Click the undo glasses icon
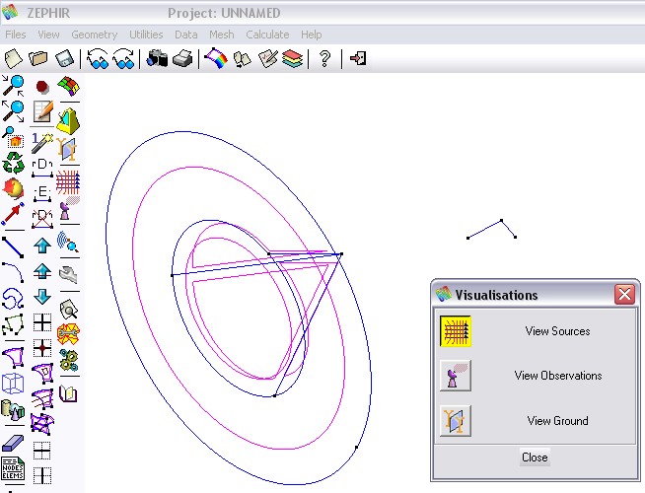Viewport: 645px width, 493px height. pos(98,59)
